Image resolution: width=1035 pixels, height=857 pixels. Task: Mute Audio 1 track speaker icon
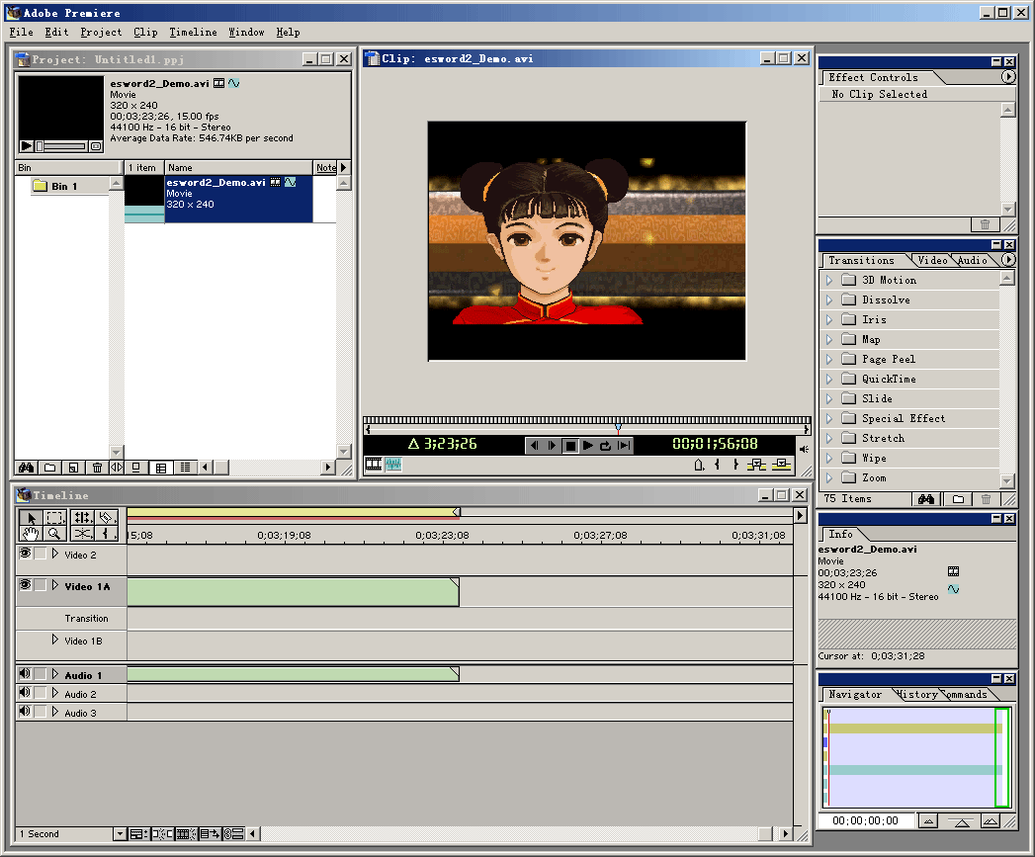click(x=25, y=674)
